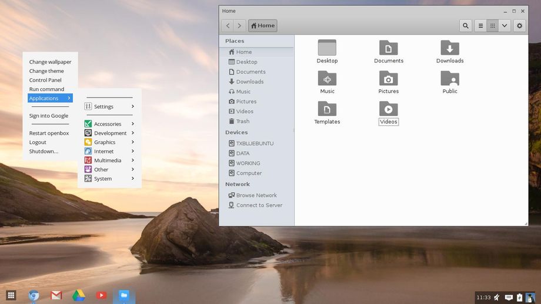
Task: Select Desktop in Places sidebar
Action: coord(257,62)
